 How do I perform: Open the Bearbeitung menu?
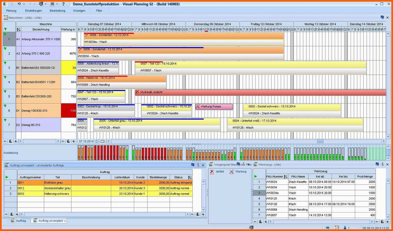pos(57,11)
